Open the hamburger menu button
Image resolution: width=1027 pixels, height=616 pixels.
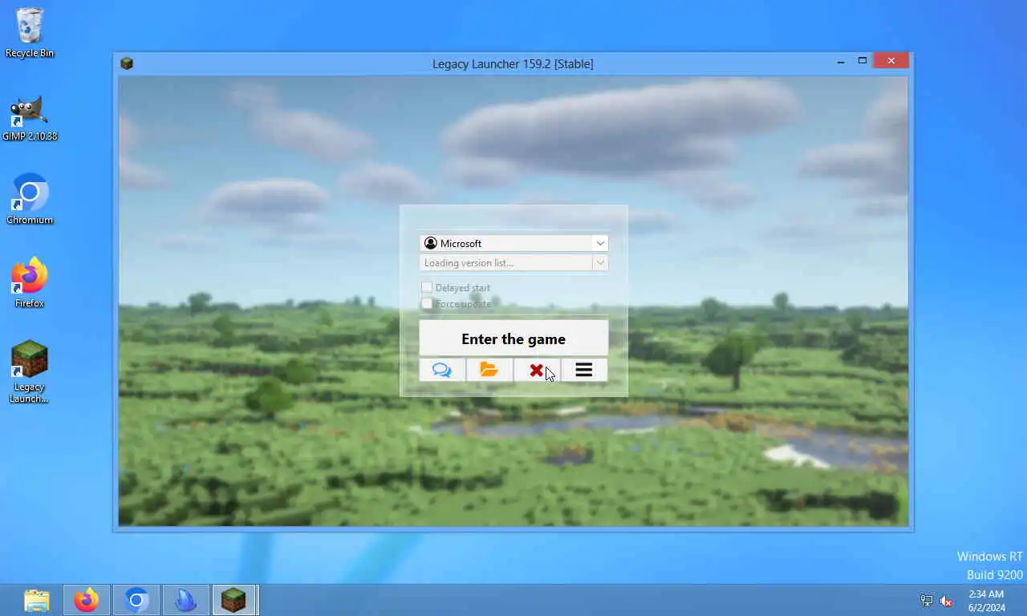tap(584, 370)
